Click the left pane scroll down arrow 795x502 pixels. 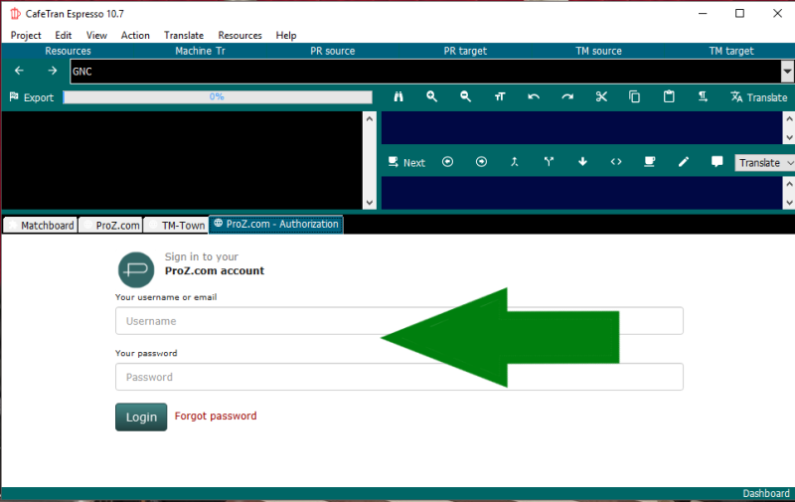[x=369, y=203]
